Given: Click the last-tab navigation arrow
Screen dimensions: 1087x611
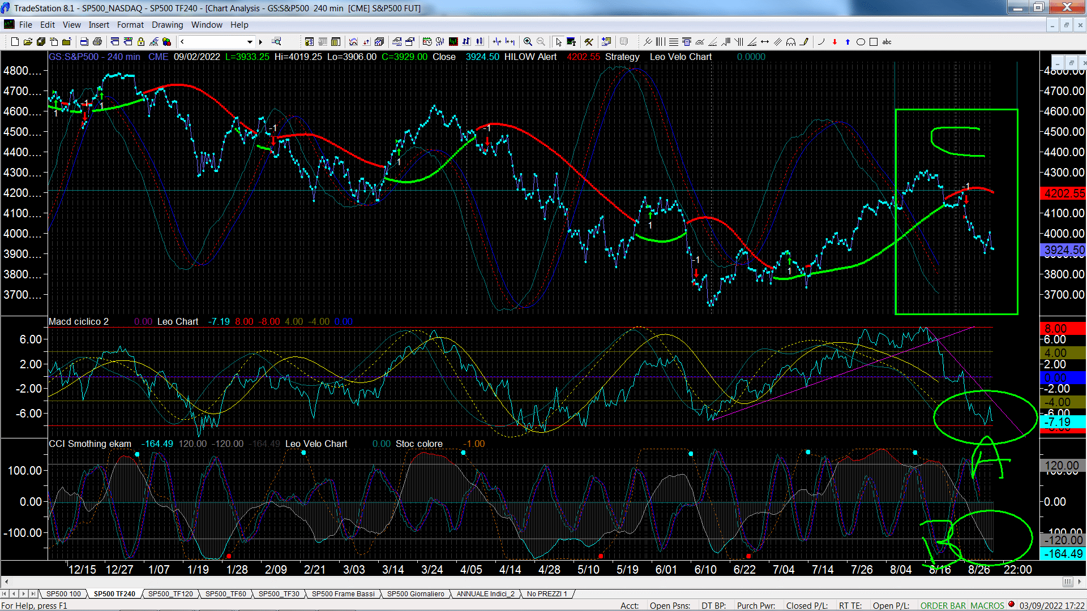Looking at the screenshot, I should (33, 593).
